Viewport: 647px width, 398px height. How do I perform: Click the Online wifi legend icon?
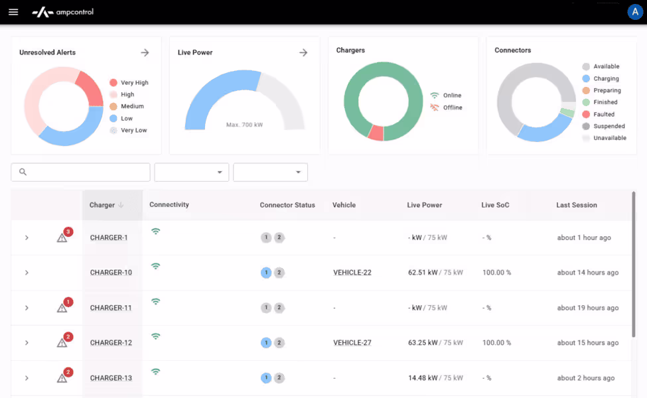pos(435,96)
